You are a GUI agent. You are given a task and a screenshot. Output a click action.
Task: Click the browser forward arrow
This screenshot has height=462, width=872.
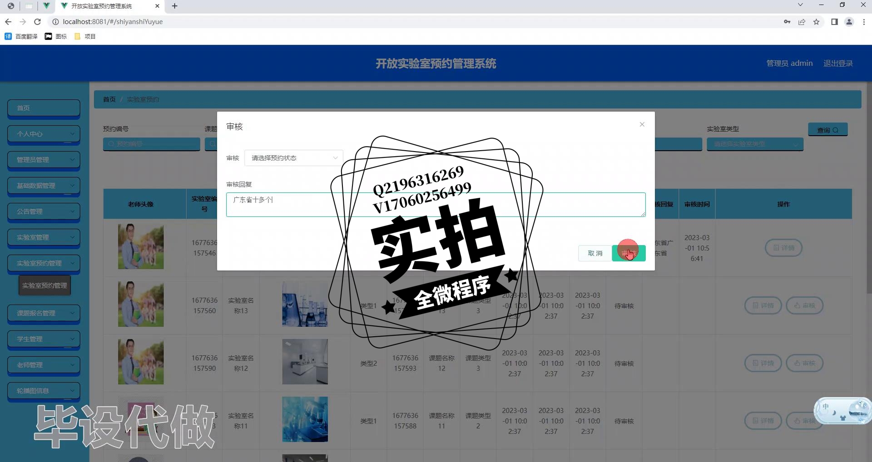click(x=23, y=22)
